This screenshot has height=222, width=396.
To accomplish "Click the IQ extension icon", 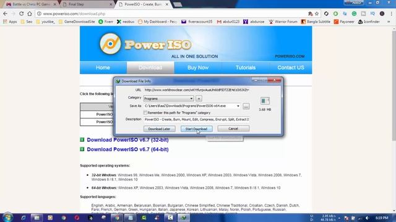I will point(372,14).
